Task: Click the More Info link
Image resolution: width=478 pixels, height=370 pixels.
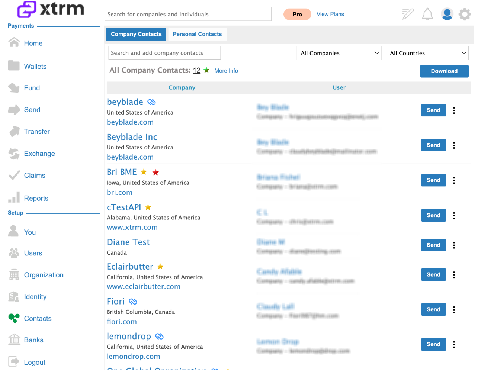Action: pos(226,71)
